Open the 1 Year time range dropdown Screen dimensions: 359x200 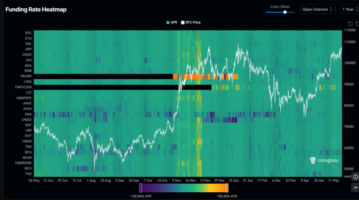point(350,9)
